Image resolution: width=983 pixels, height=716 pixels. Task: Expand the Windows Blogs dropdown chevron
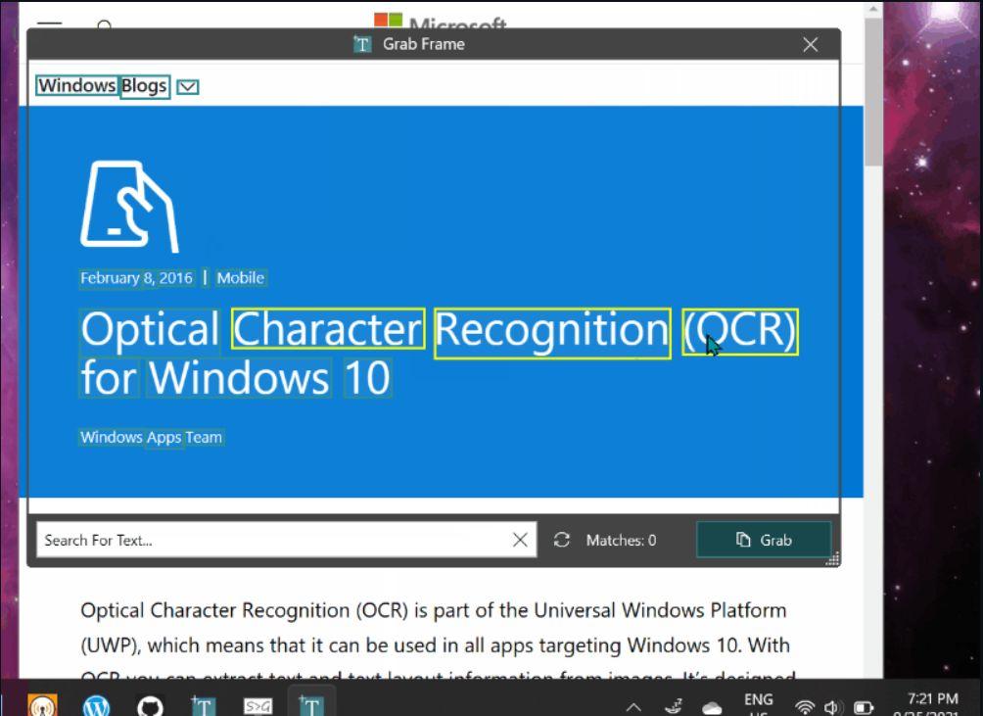click(187, 86)
